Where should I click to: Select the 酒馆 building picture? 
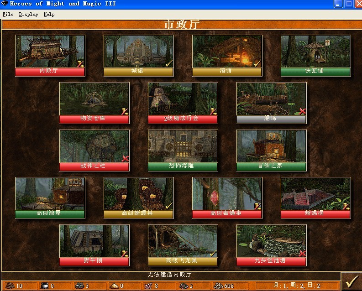[x=227, y=52]
